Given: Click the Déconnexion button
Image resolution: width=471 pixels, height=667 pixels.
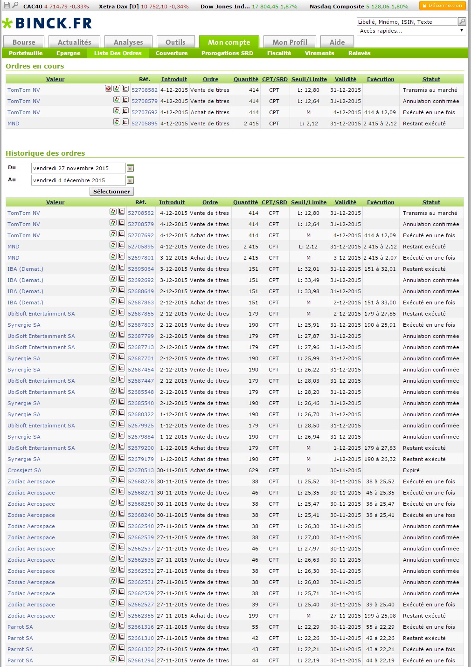Looking at the screenshot, I should (x=442, y=6).
